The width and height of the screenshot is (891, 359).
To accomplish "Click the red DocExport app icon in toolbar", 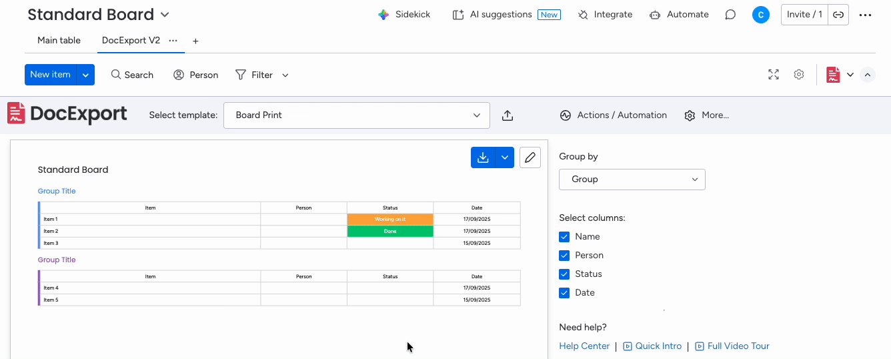I will [833, 75].
